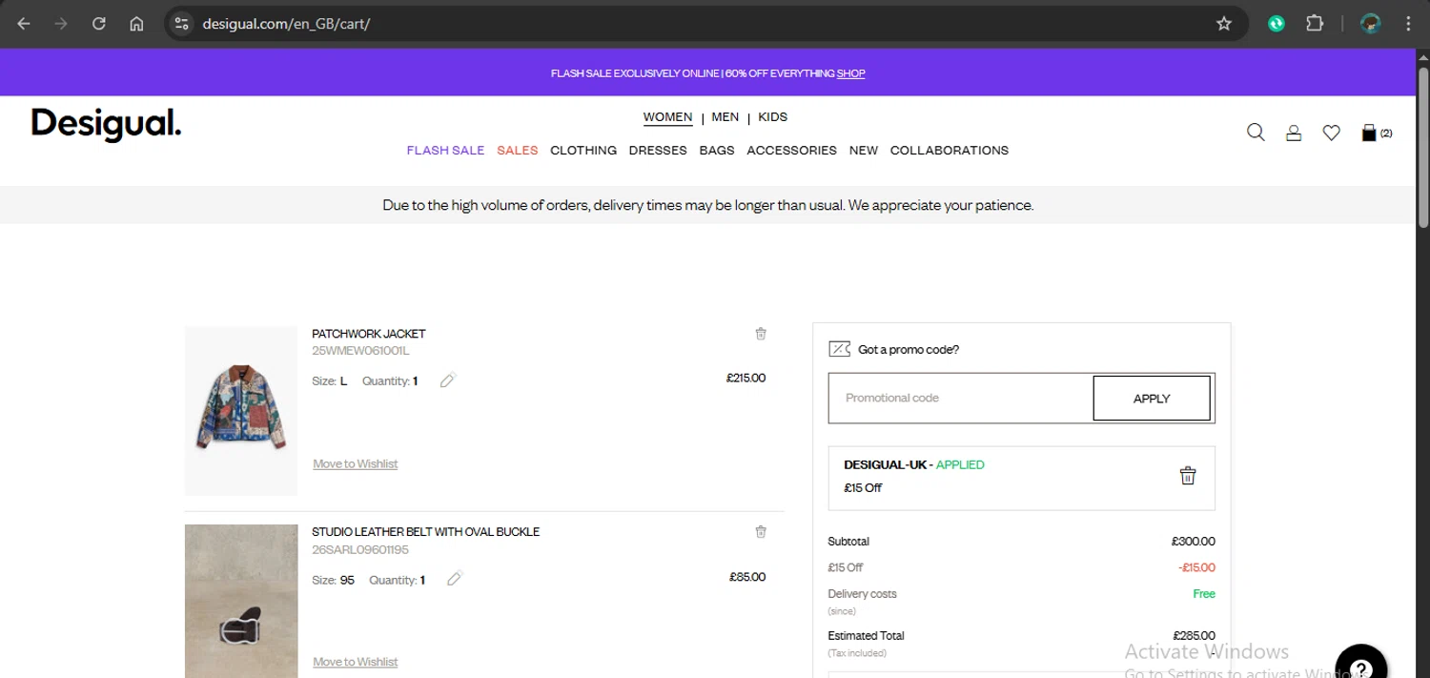This screenshot has width=1430, height=678.
Task: Click the 'Got a promo code?' label
Action: pyautogui.click(x=909, y=350)
